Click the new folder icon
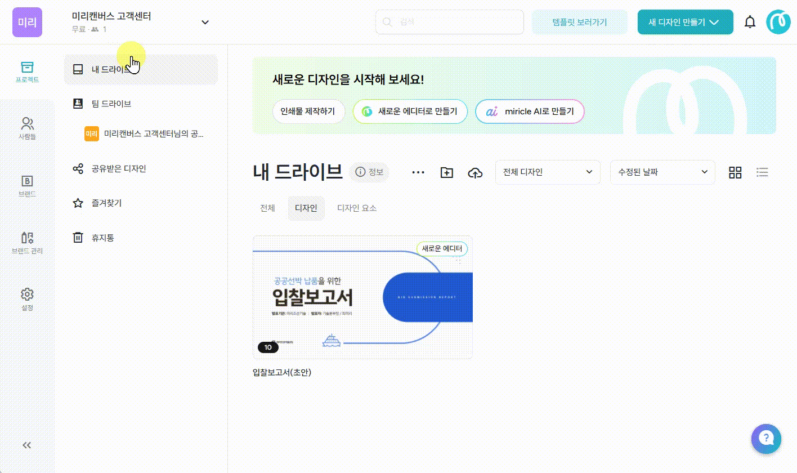 pyautogui.click(x=446, y=172)
